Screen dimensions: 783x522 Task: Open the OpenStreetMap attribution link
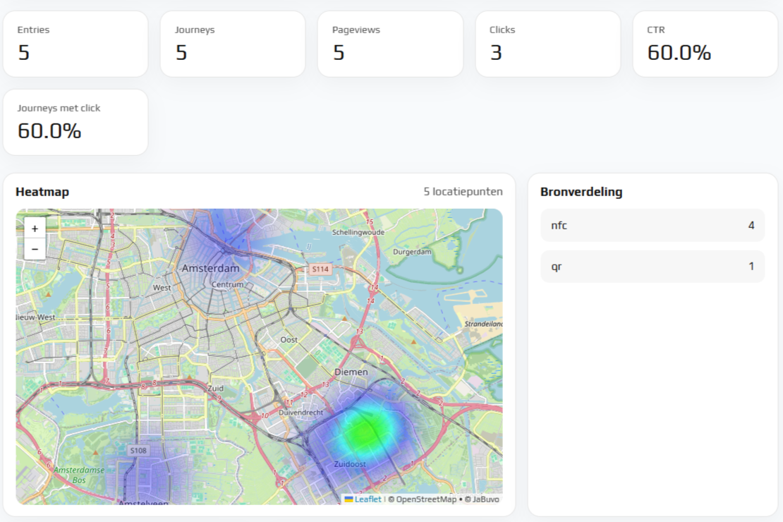[426, 499]
